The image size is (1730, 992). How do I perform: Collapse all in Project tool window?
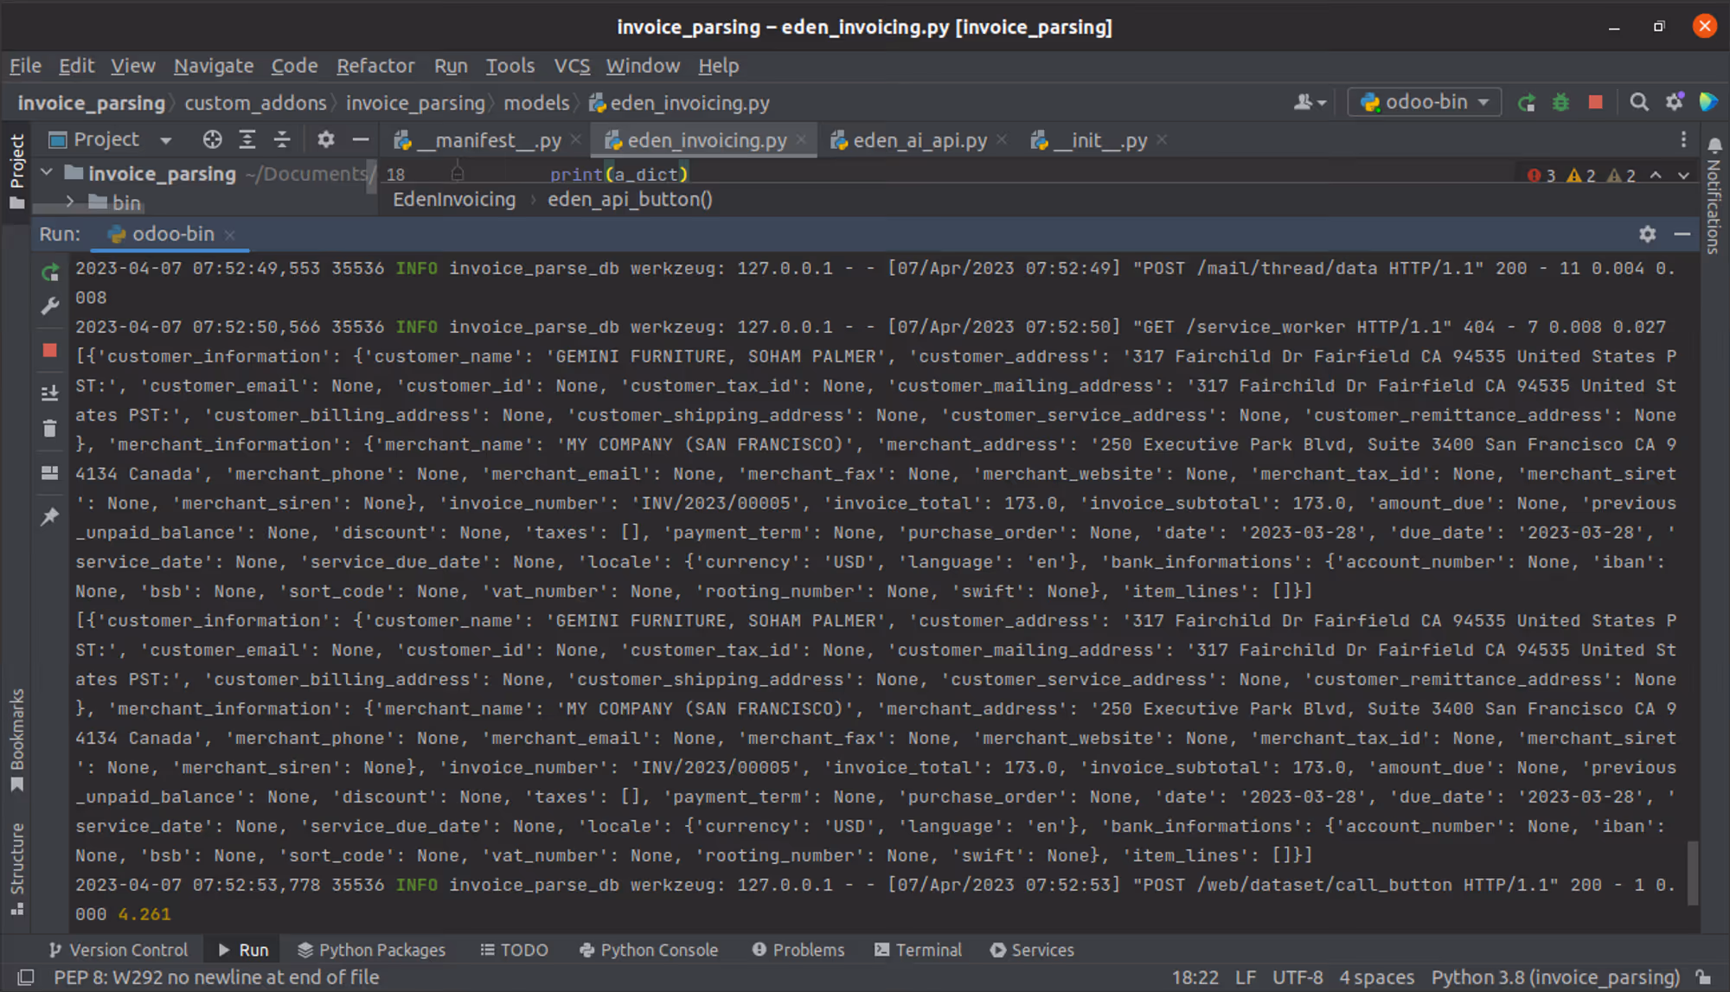pyautogui.click(x=282, y=139)
